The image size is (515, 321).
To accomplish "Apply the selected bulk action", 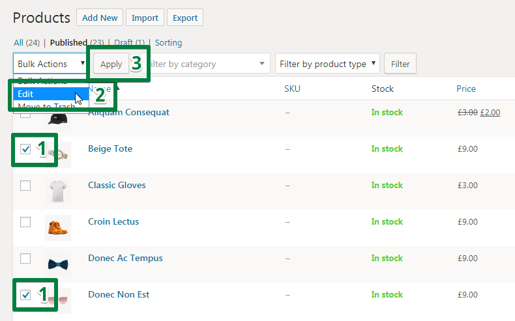I will [111, 64].
